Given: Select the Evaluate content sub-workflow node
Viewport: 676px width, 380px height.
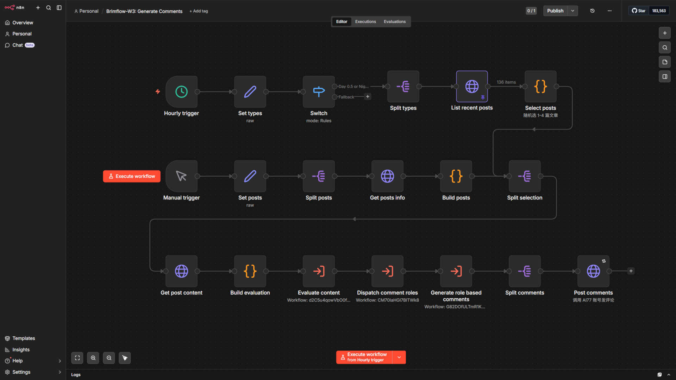Looking at the screenshot, I should (x=319, y=271).
